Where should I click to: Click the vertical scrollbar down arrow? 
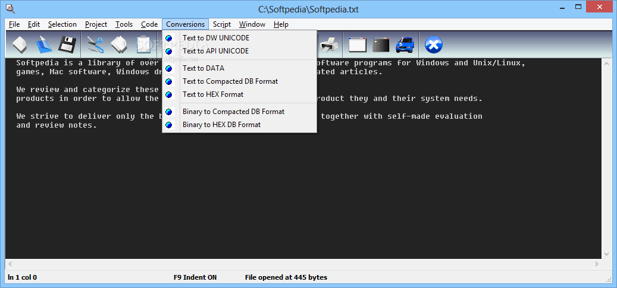pyautogui.click(x=607, y=254)
